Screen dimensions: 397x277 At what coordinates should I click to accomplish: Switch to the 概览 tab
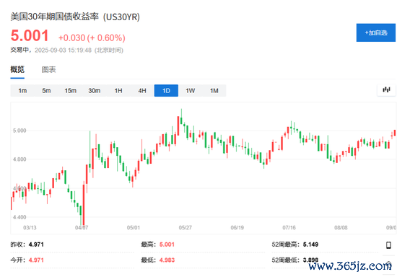[17, 69]
